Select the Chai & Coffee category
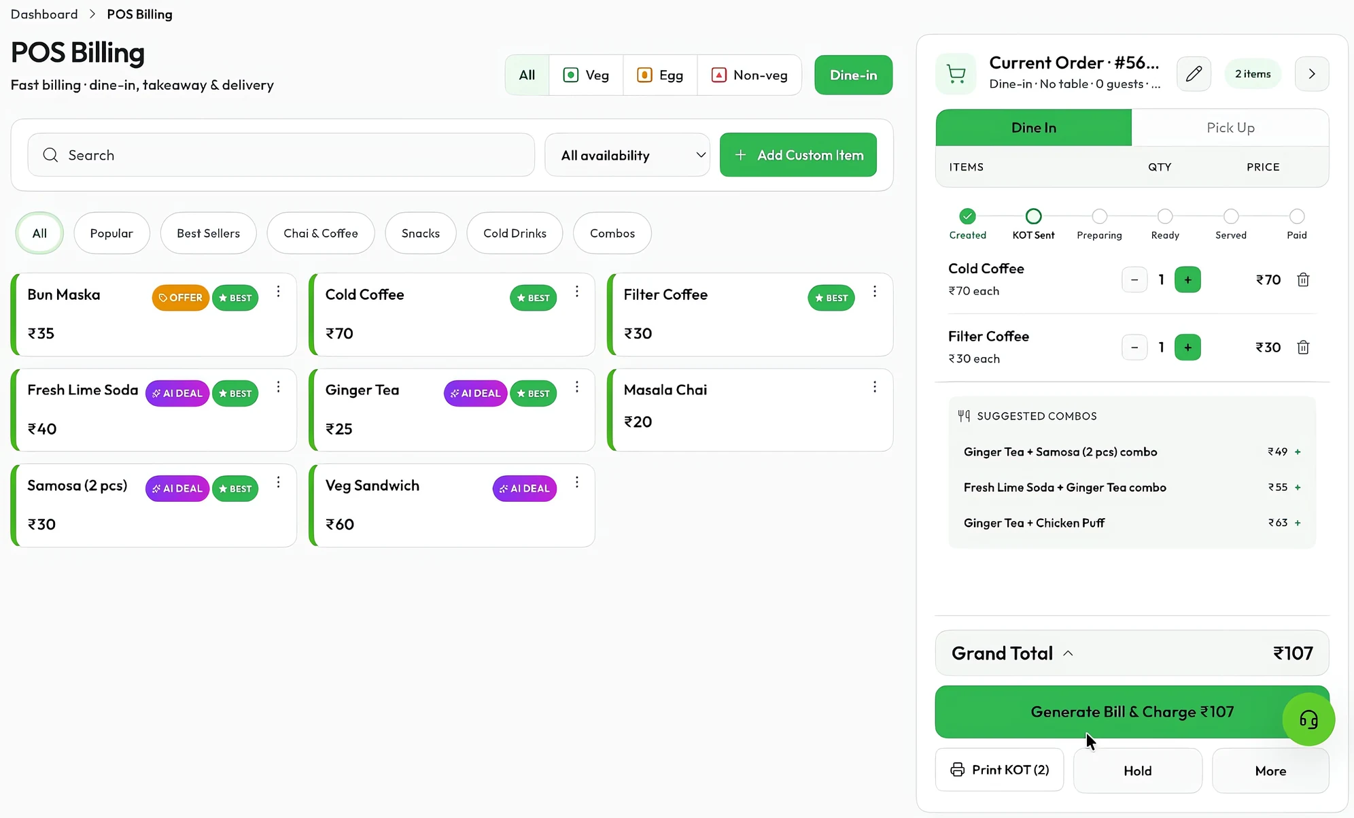This screenshot has width=1354, height=818. (321, 233)
